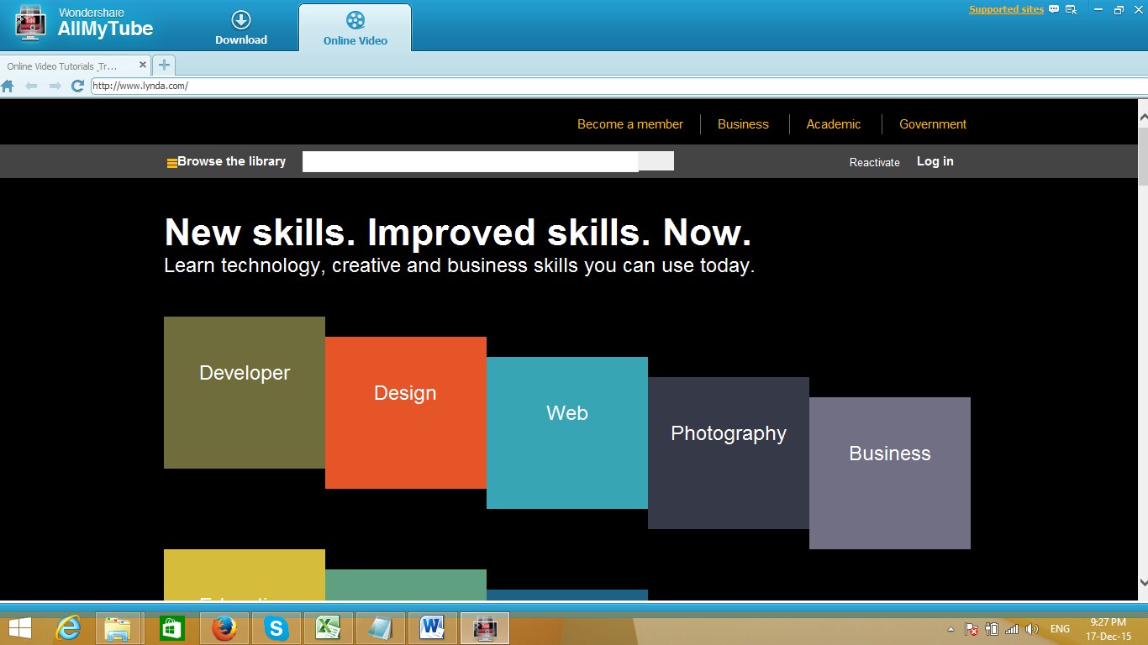Open the notepad app taskbar icon

coord(380,628)
